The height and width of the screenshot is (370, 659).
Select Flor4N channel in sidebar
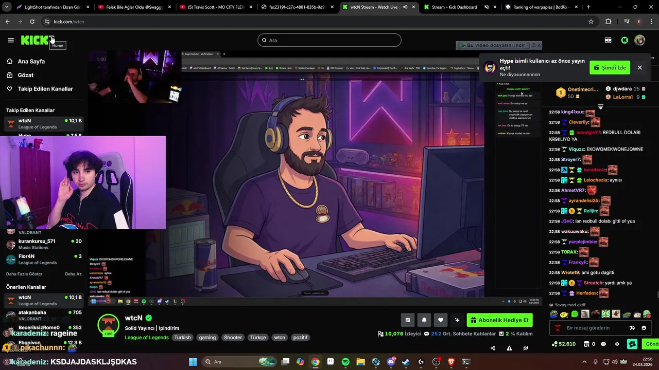44,259
